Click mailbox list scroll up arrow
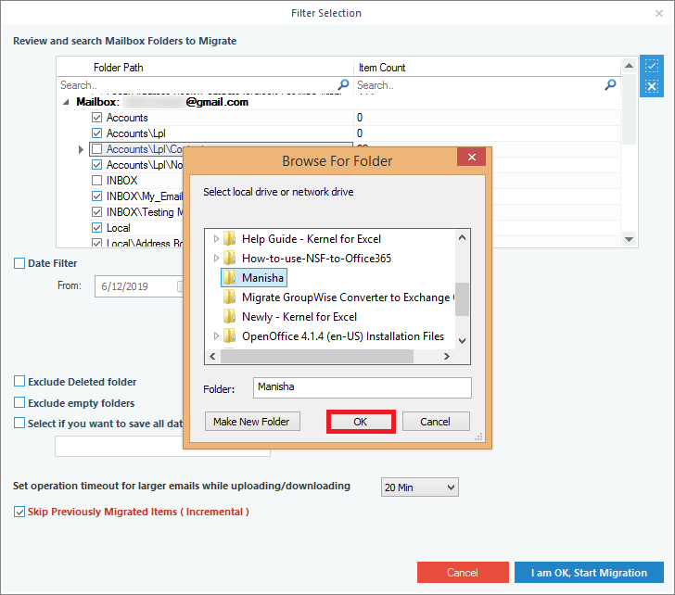This screenshot has height=595, width=675. pos(629,66)
